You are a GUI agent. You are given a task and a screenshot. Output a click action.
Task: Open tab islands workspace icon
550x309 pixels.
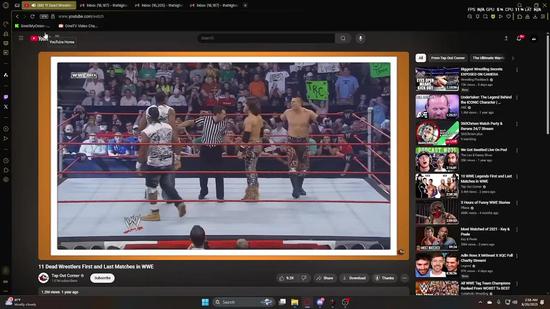coord(17,5)
